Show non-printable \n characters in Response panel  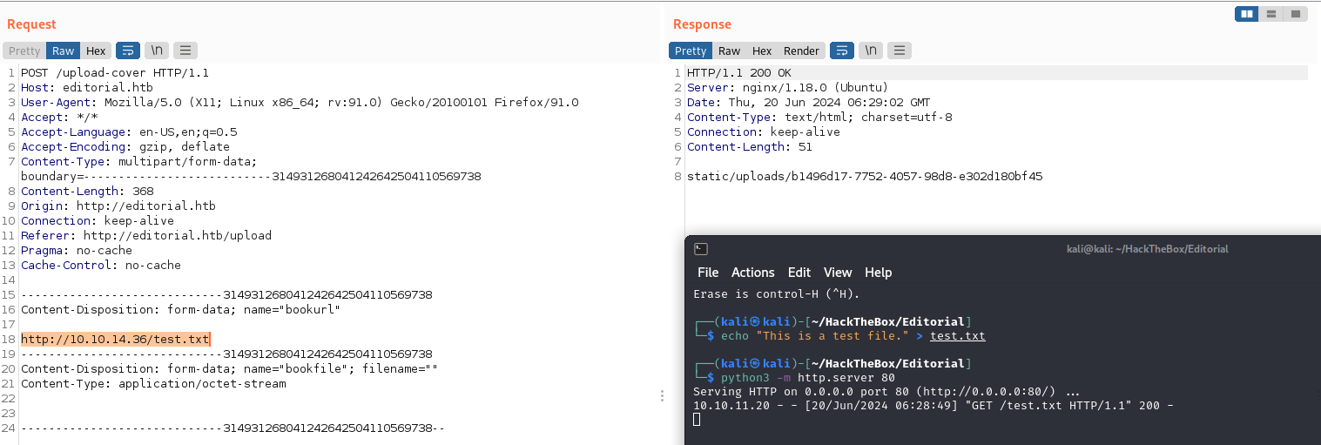pyautogui.click(x=871, y=51)
